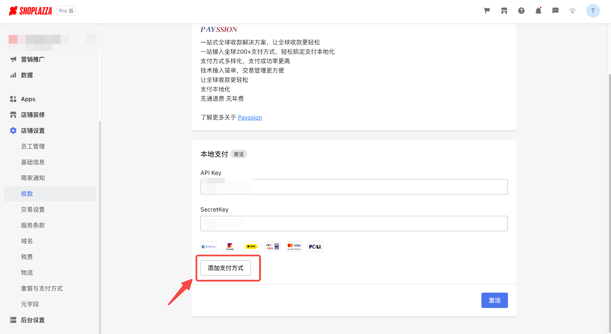Click the BDO BPI bank payment logo
This screenshot has width=611, height=334.
273,247
